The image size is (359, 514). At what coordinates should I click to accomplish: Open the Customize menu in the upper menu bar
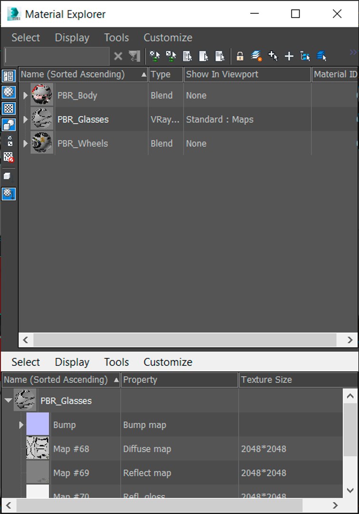168,38
